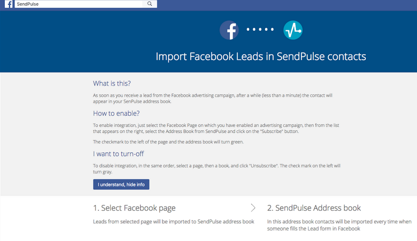Viewport: 417px width, 241px height.
Task: Click the Facebook logo in top bar
Action: [9, 4]
